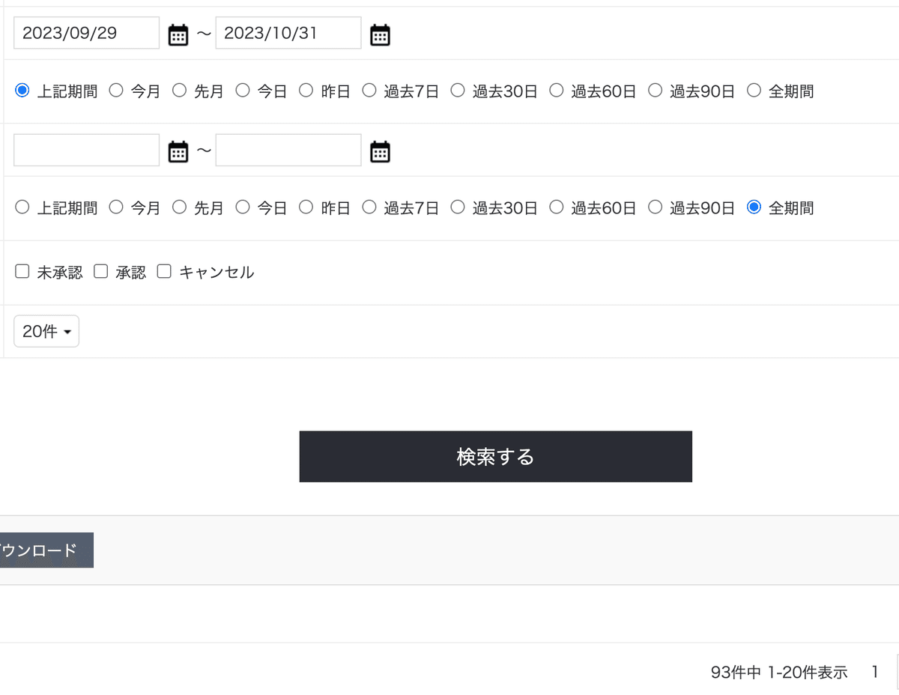The image size is (899, 695).
Task: Open the 20件 results-per-page dropdown
Action: 46,331
